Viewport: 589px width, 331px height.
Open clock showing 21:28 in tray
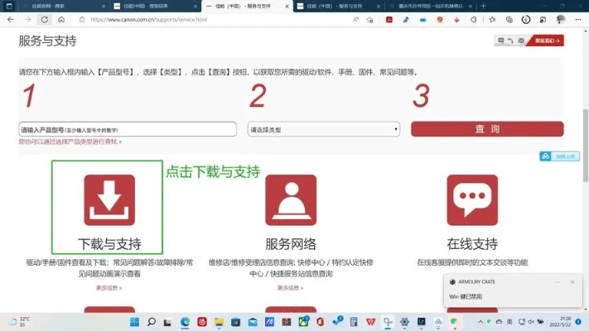[x=560, y=322]
